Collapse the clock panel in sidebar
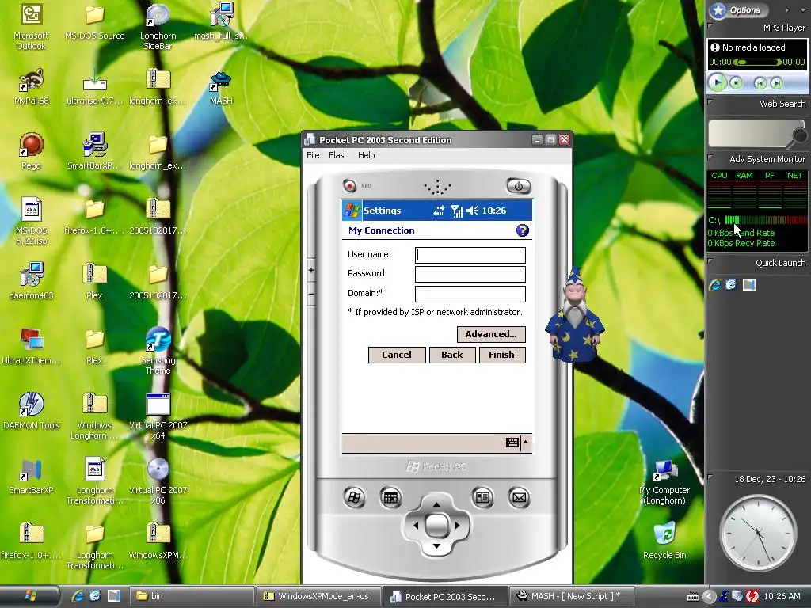This screenshot has height=608, width=811. click(x=710, y=477)
